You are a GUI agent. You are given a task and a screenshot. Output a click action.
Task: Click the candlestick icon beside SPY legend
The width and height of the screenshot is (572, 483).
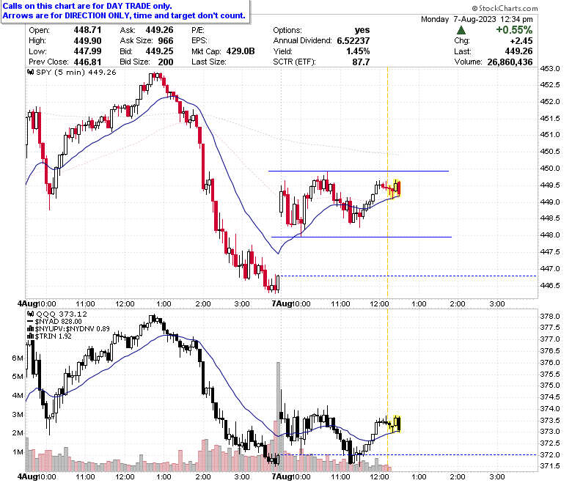click(x=32, y=72)
